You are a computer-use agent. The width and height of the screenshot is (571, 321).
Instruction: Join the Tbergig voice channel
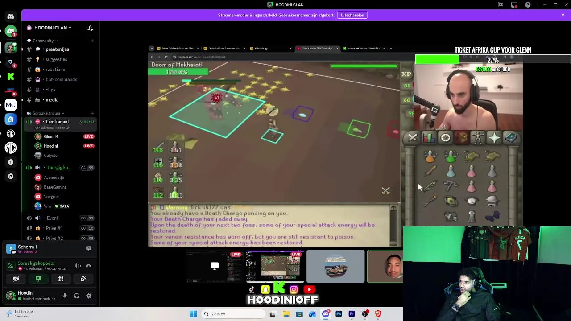click(60, 168)
